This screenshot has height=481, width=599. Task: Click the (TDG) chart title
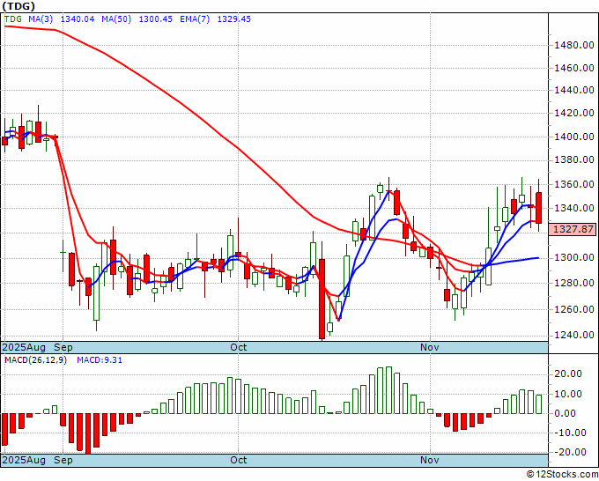click(18, 6)
